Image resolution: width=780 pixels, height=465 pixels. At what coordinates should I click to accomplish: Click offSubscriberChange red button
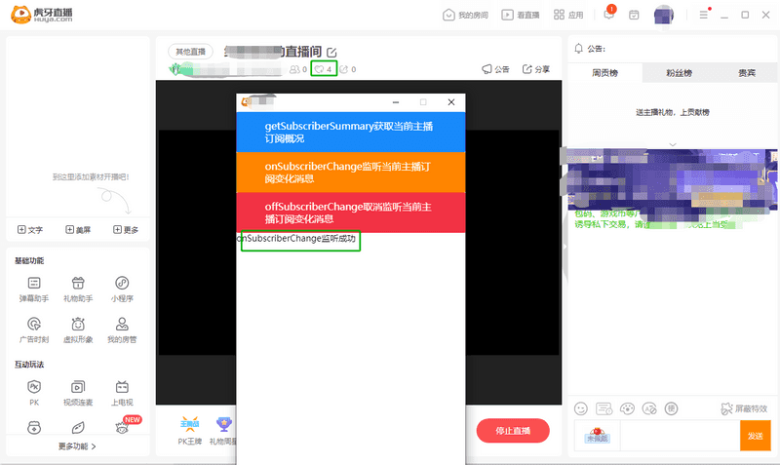(x=351, y=213)
